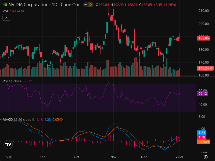Click the open value O189.84
The height and width of the screenshot is (161, 215).
(102, 5)
